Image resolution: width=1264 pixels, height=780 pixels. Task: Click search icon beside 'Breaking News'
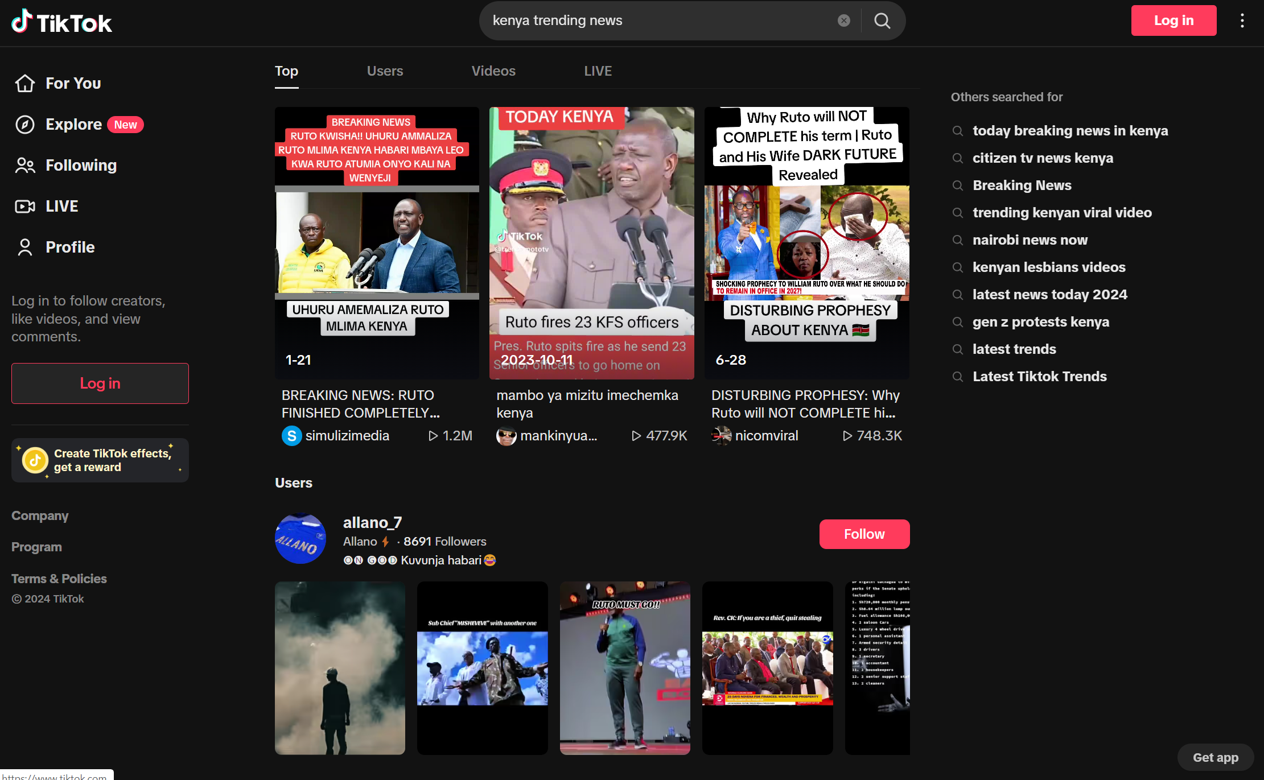[958, 185]
